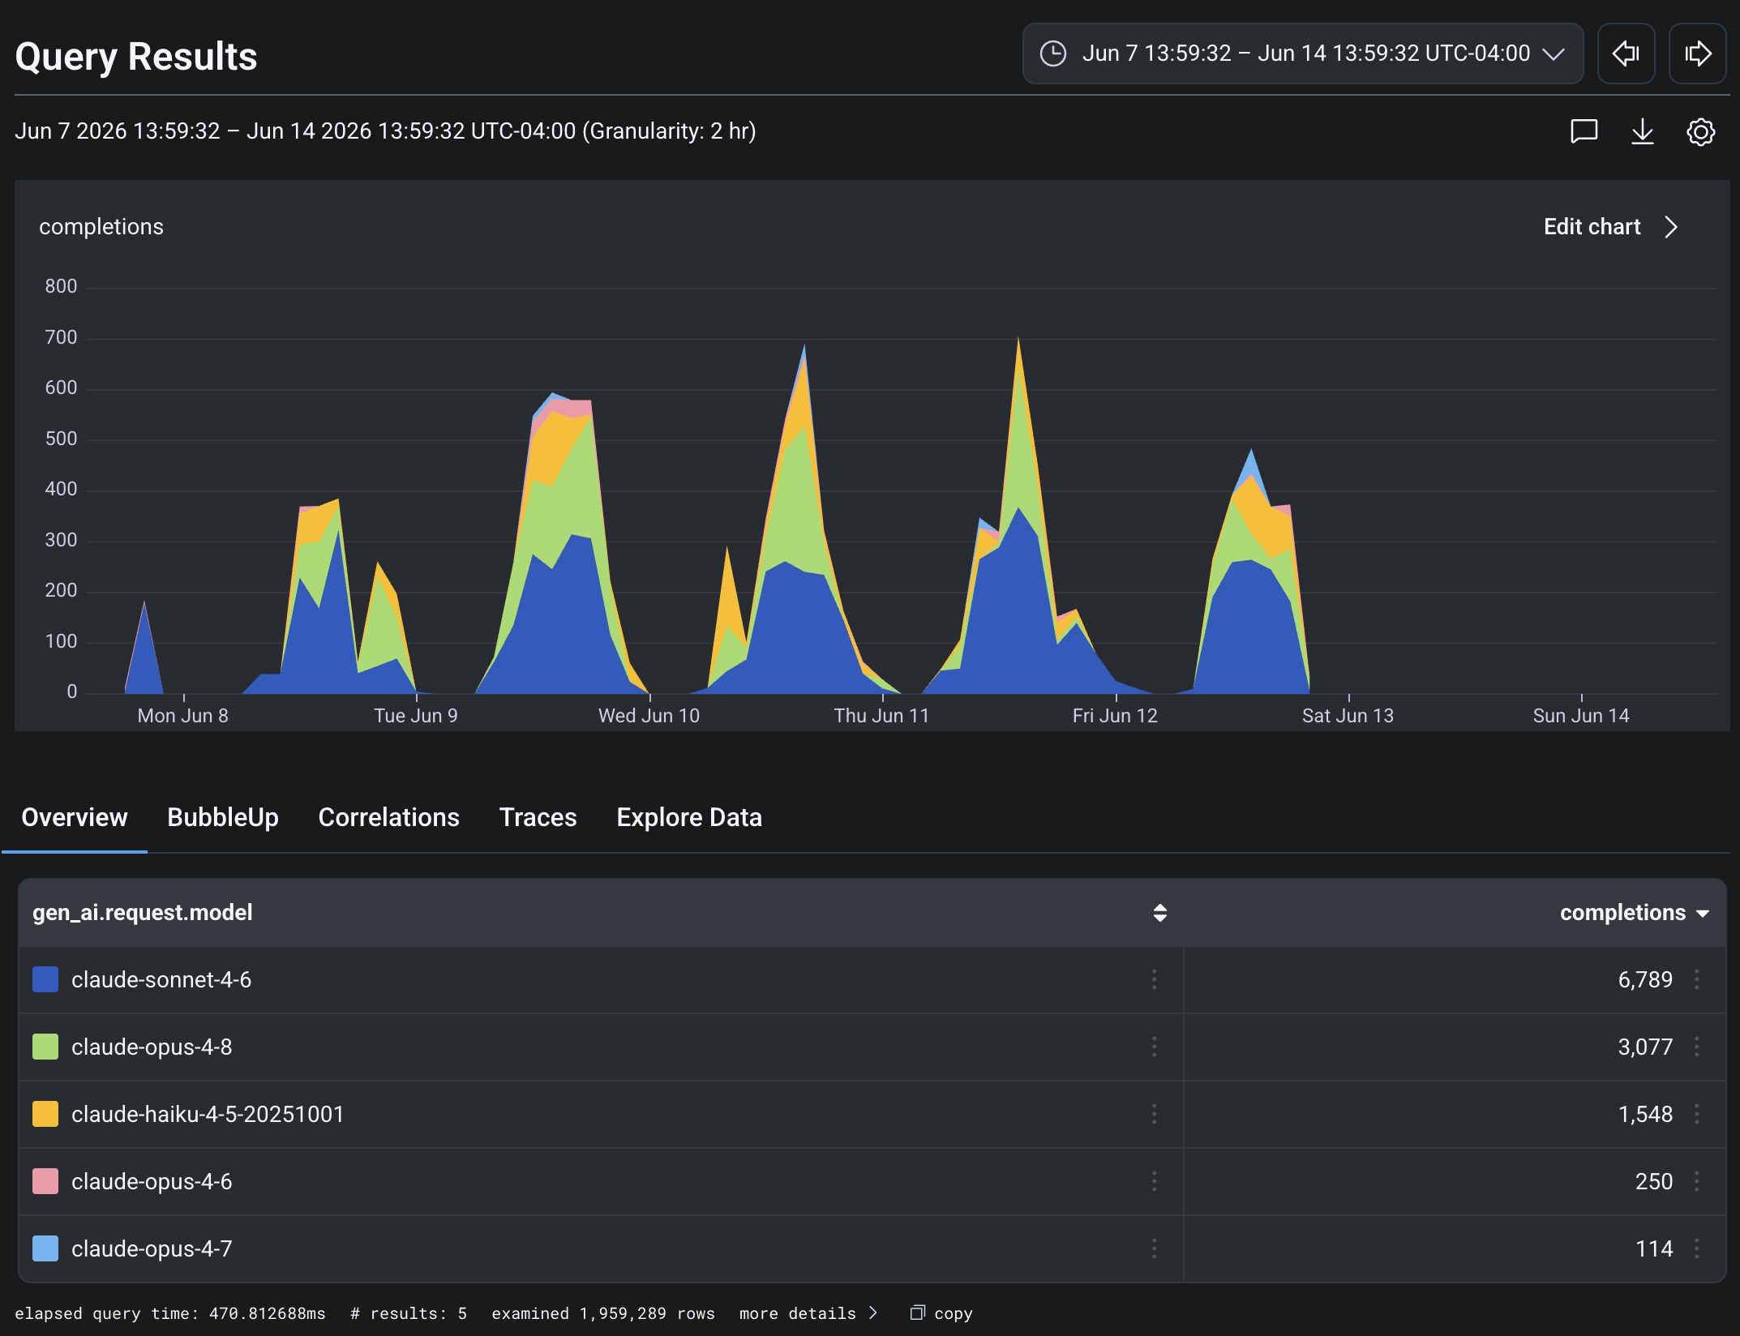The height and width of the screenshot is (1336, 1740).
Task: Sort by gen_ai.request.model column arrows
Action: (x=1160, y=913)
